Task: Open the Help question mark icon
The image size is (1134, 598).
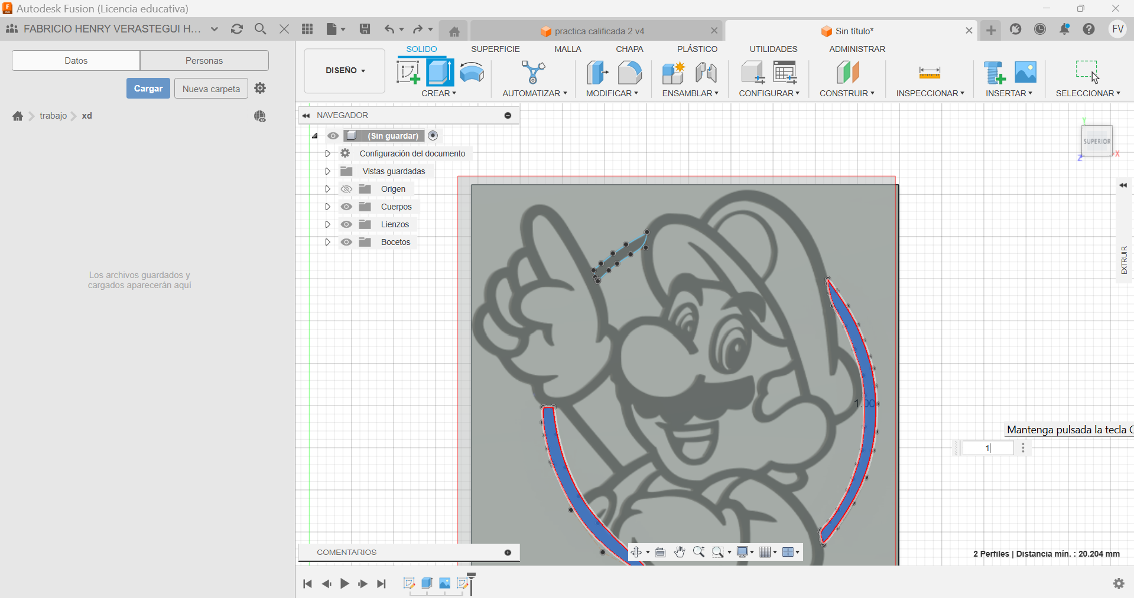Action: click(1089, 29)
